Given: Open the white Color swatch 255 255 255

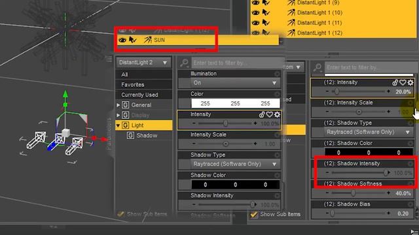Looking at the screenshot, I should pyautogui.click(x=235, y=103).
